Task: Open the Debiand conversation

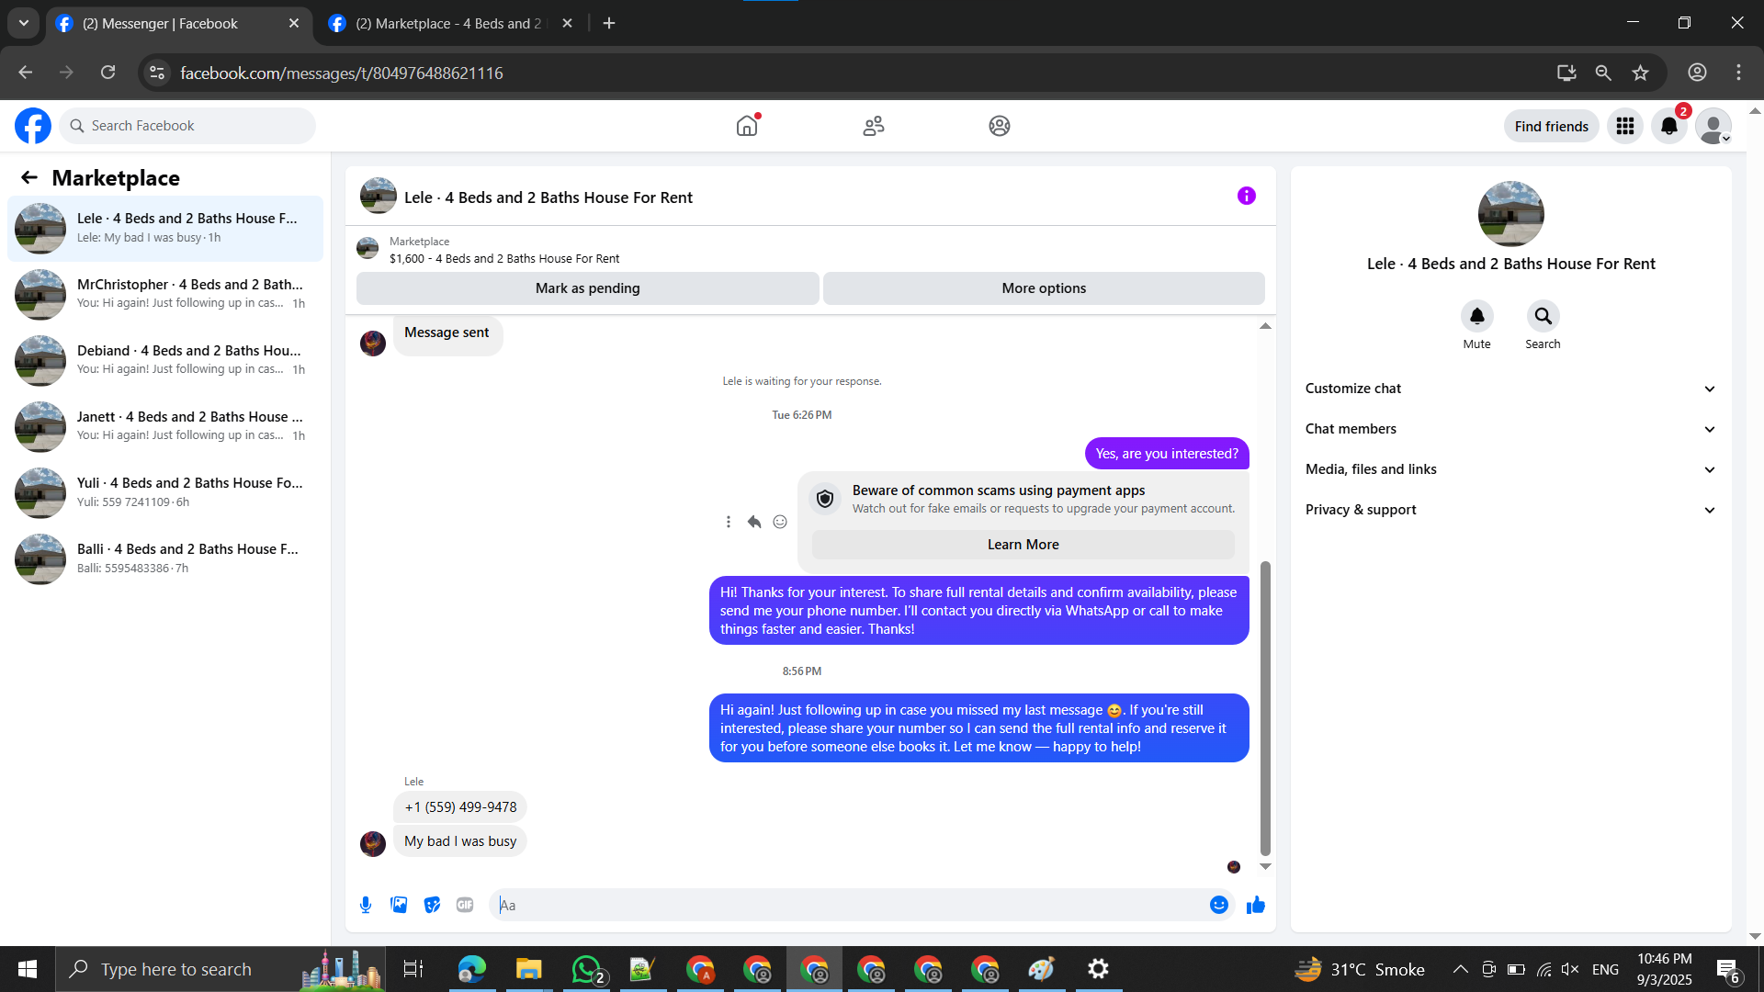Action: [165, 360]
